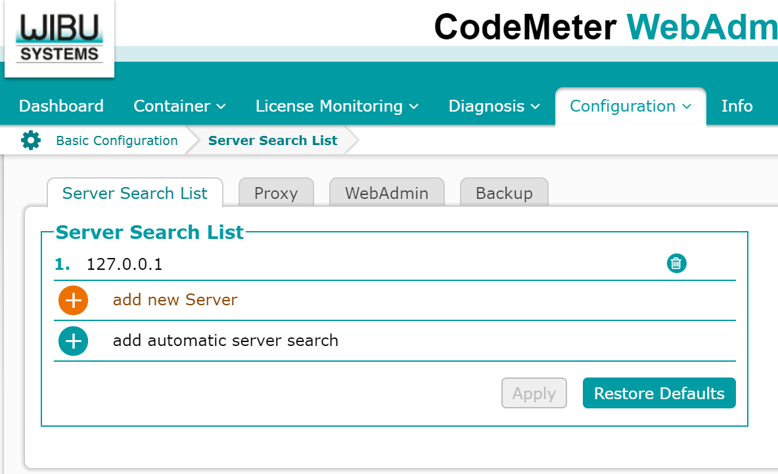
Task: Delete the 127.0.0.1 server entry via trash icon
Action: (x=676, y=263)
